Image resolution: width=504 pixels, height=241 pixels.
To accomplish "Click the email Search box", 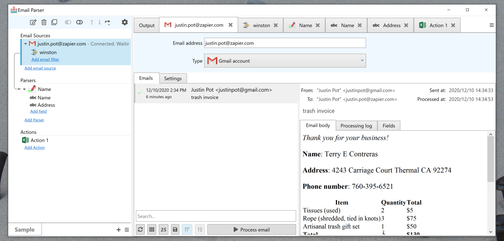I will coord(216,216).
